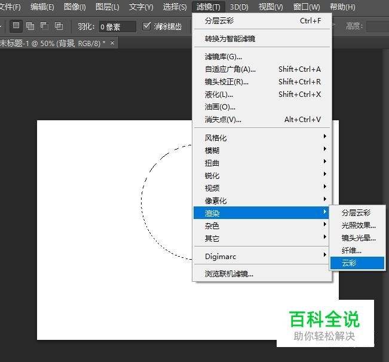Choose the Add to Selection icon

click(30, 26)
